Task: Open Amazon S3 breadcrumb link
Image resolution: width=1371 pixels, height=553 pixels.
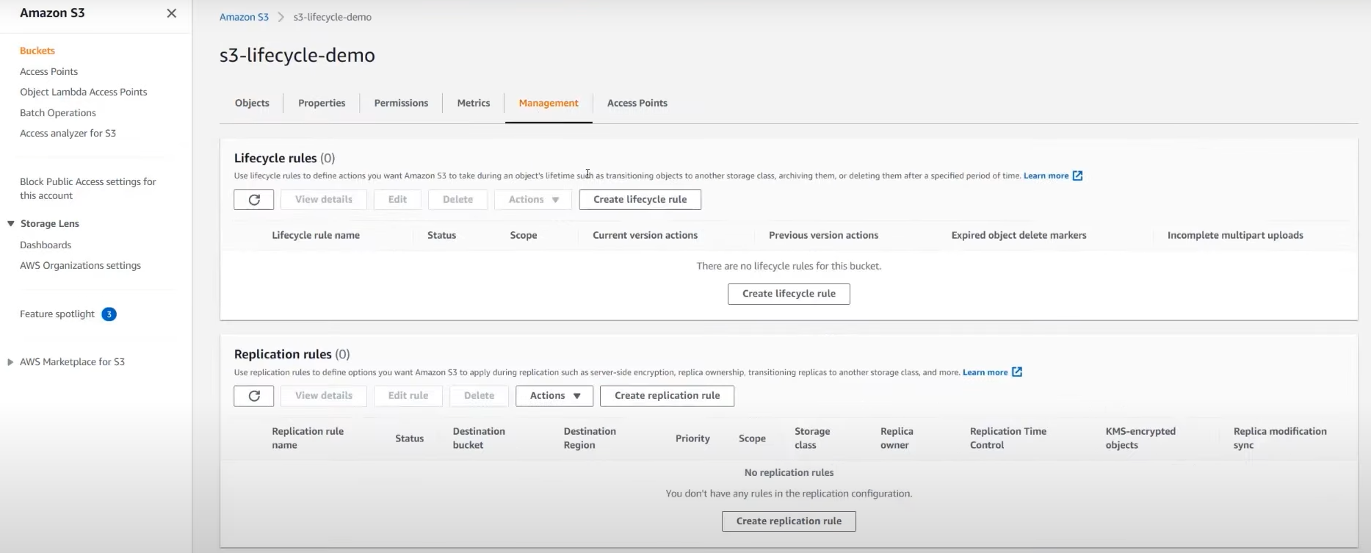Action: click(244, 17)
